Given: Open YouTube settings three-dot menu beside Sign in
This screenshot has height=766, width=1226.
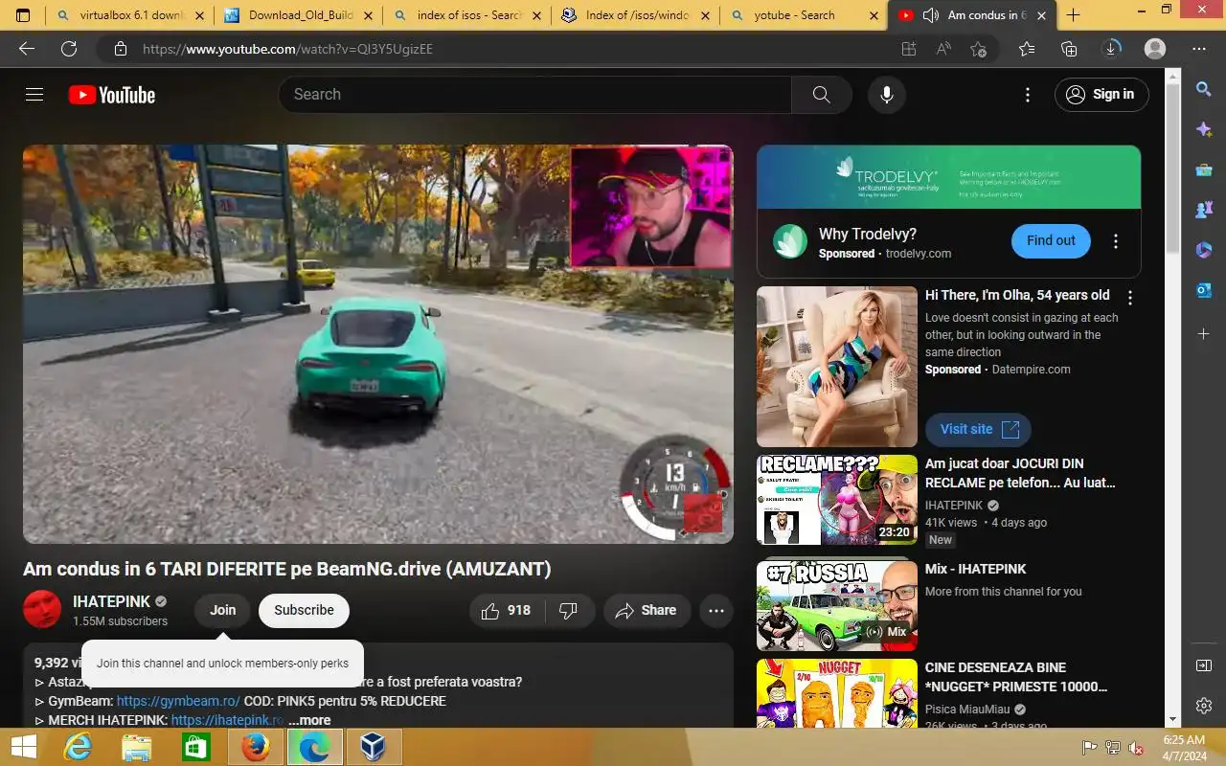Looking at the screenshot, I should (x=1028, y=95).
